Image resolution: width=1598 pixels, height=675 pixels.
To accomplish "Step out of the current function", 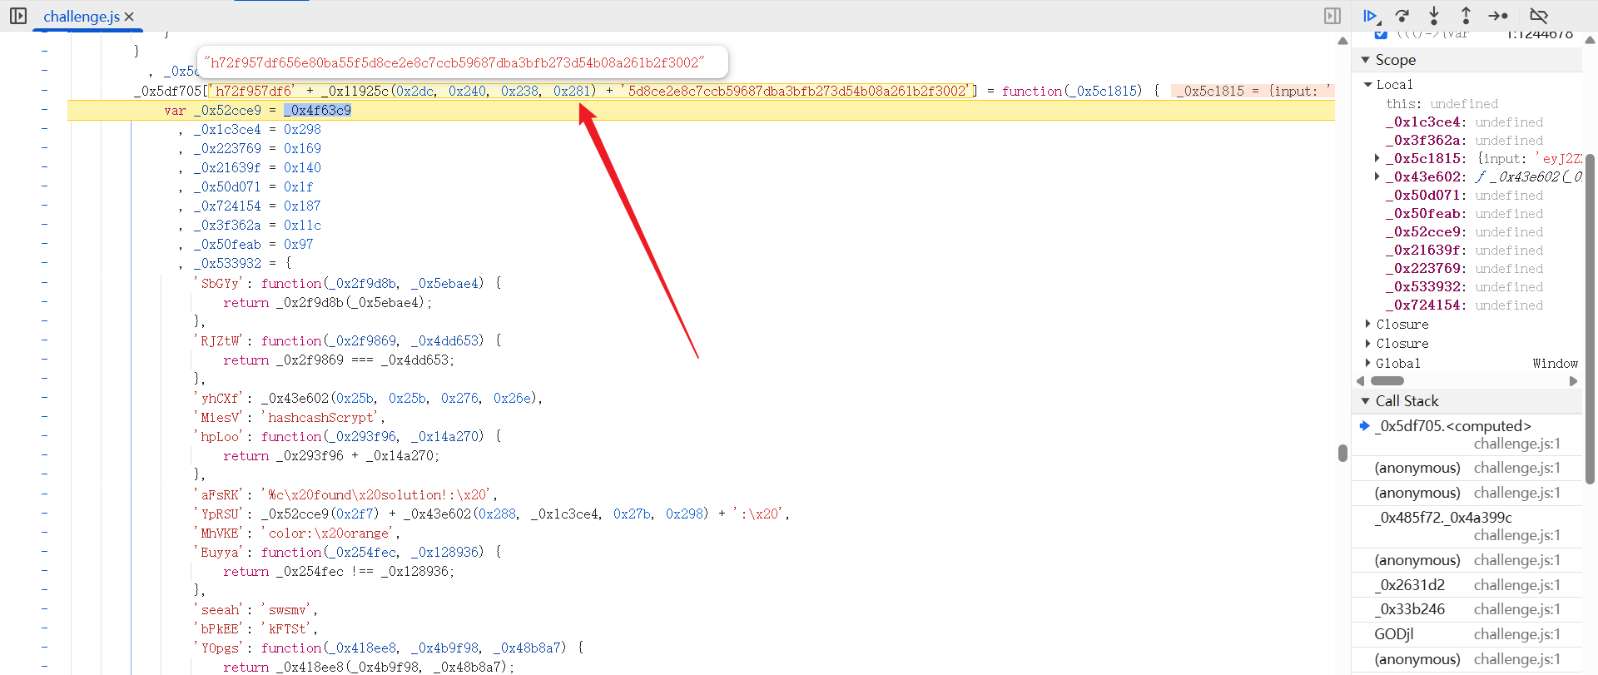I will coord(1466,16).
